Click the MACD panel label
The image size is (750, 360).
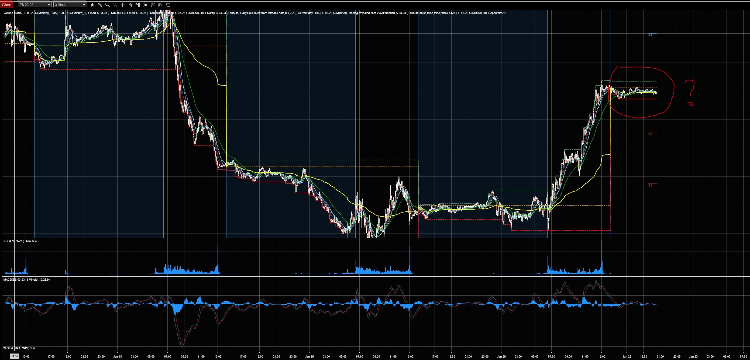[x=26, y=280]
